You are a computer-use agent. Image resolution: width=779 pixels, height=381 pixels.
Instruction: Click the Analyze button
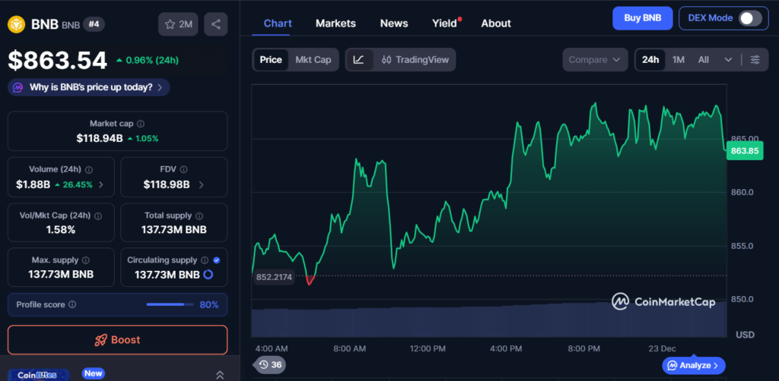click(x=694, y=366)
